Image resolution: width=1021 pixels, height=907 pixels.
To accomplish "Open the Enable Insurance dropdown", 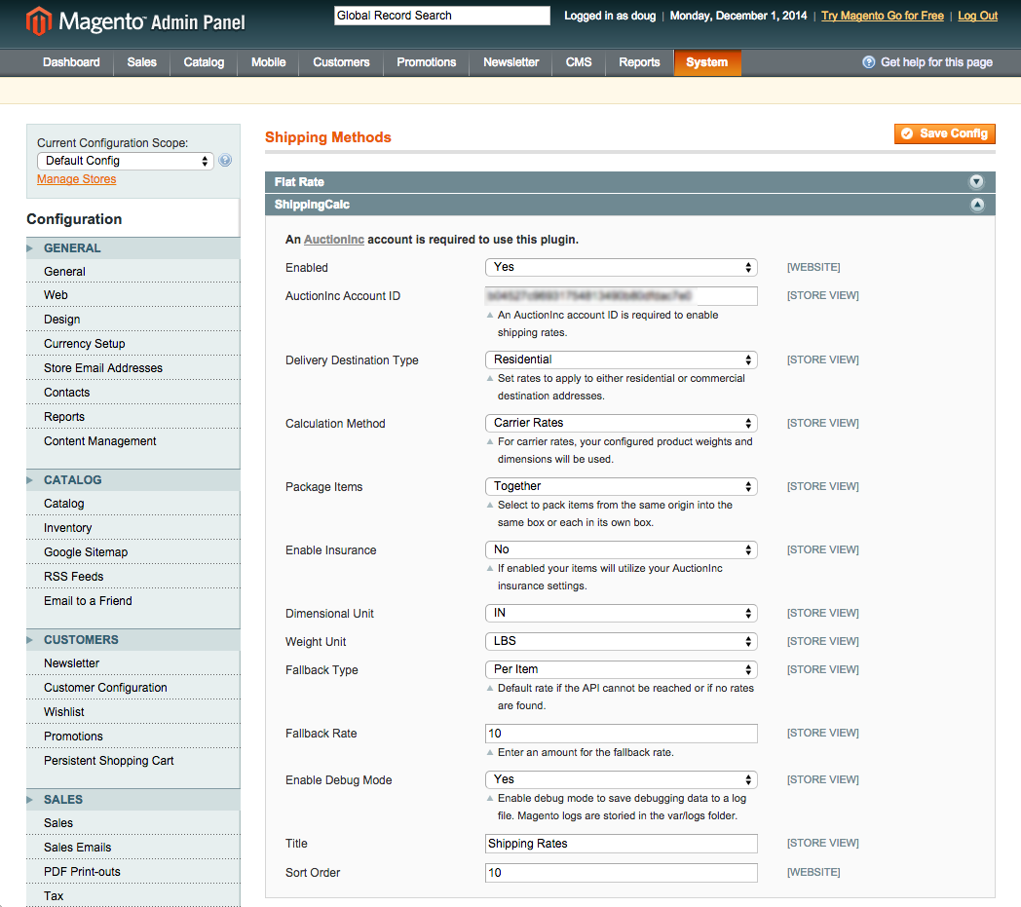I will click(x=621, y=549).
